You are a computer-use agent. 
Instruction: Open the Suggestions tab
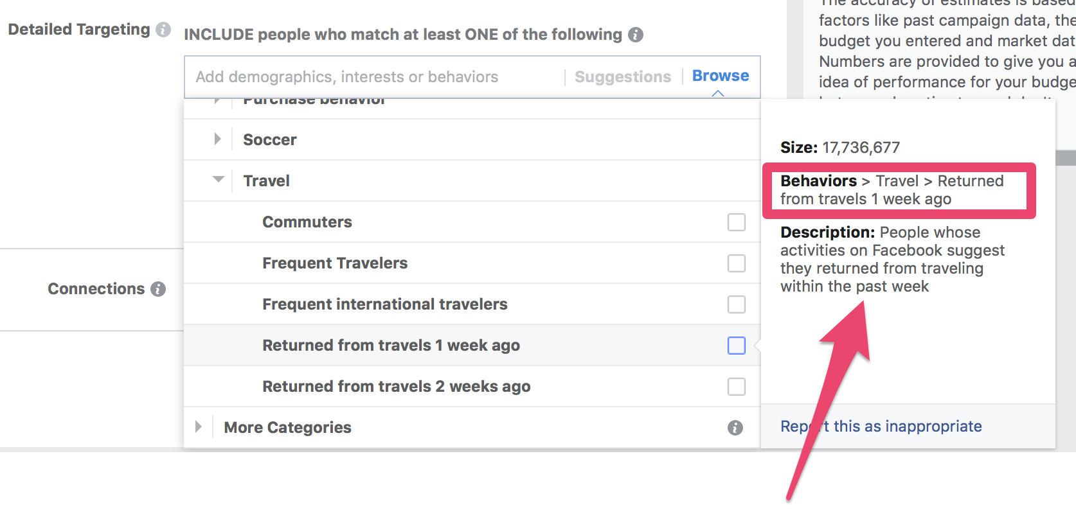tap(623, 77)
